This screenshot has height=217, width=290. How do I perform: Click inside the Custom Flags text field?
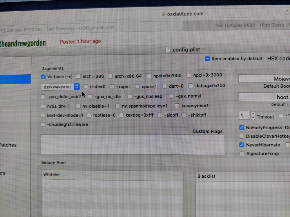pyautogui.click(x=133, y=144)
